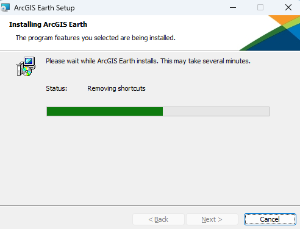Click the ArcGIS Earth Setup title bar icon
The height and width of the screenshot is (229, 300).
point(5,7)
